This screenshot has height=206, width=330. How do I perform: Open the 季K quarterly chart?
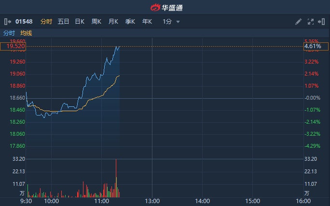130,22
